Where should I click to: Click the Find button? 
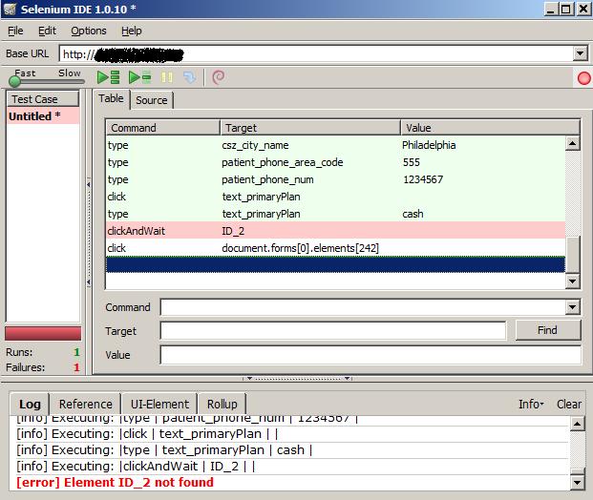pos(548,330)
